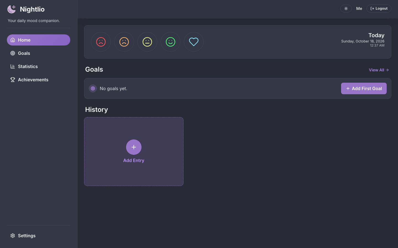
Task: Click the Nightlio moon logo
Action: pyautogui.click(x=12, y=9)
